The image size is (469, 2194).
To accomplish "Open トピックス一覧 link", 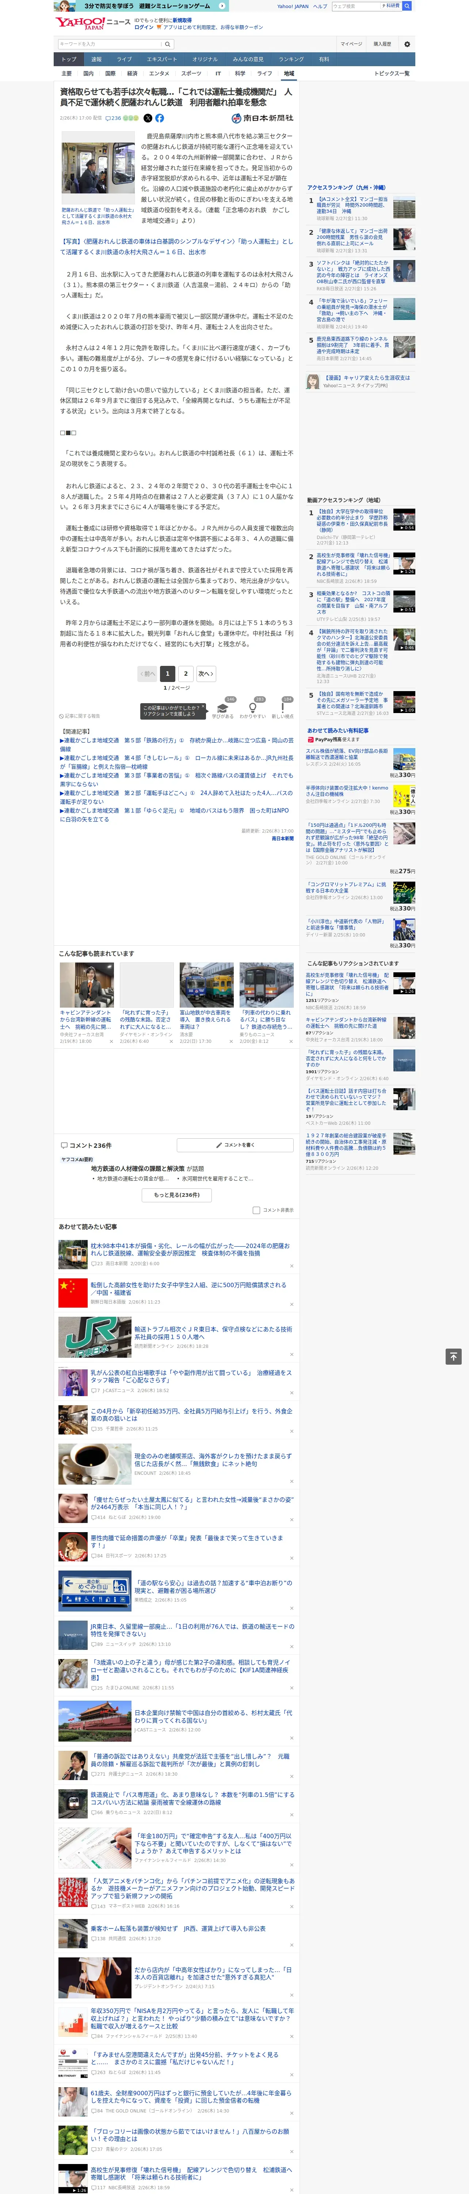I will [x=392, y=74].
